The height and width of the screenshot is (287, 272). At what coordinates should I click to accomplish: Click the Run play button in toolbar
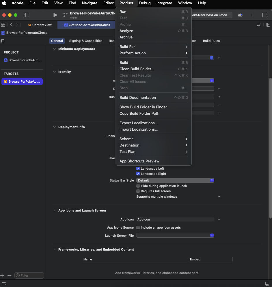coord(55,15)
